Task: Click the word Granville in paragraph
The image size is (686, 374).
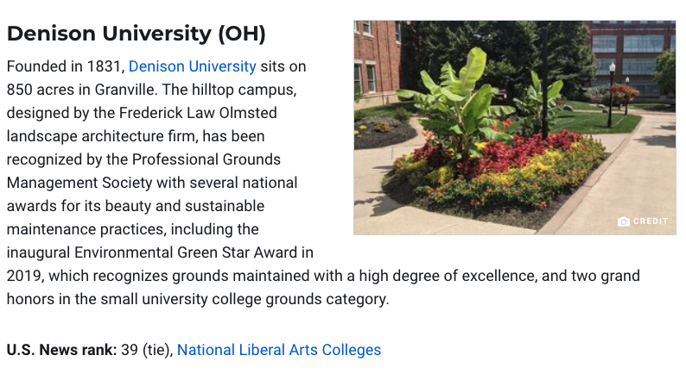Action: [x=124, y=90]
